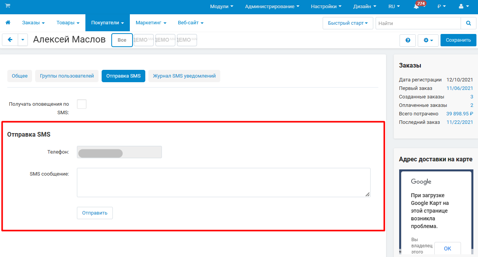Open the Дизайн dropdown menu
Screen dimensions: 478x257
point(365,7)
